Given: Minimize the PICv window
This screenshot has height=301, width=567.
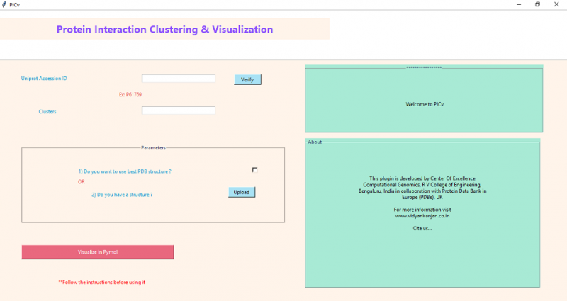Looking at the screenshot, I should coord(517,4).
